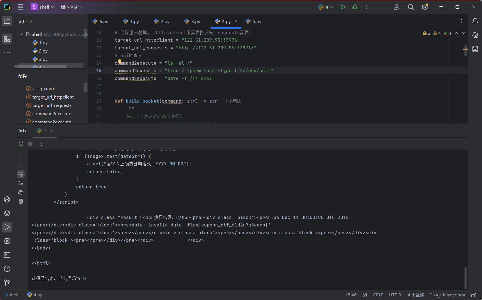Open the Git version control tool window
The height and width of the screenshot is (300, 482).
pyautogui.click(x=7, y=283)
